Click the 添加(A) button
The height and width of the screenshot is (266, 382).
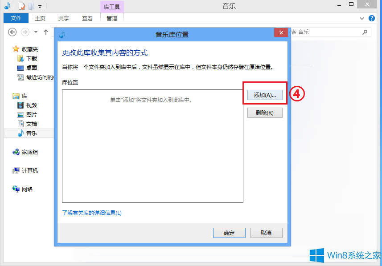[x=264, y=94]
